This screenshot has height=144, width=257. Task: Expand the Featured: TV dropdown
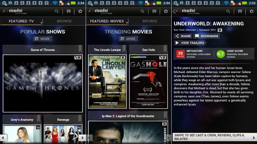click(x=21, y=21)
